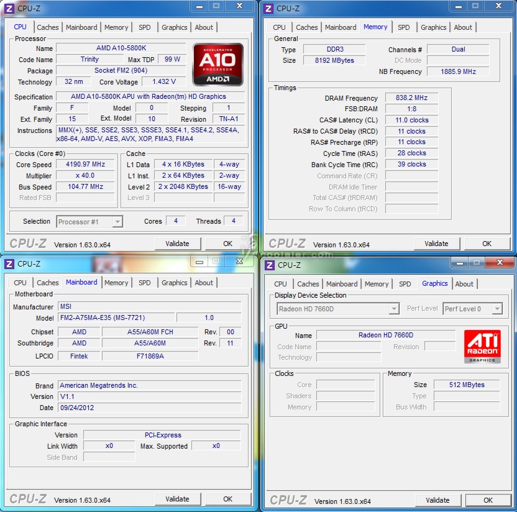The height and width of the screenshot is (512, 517).
Task: Click the Package value "Socket FM2 (904)"
Action: coord(121,71)
